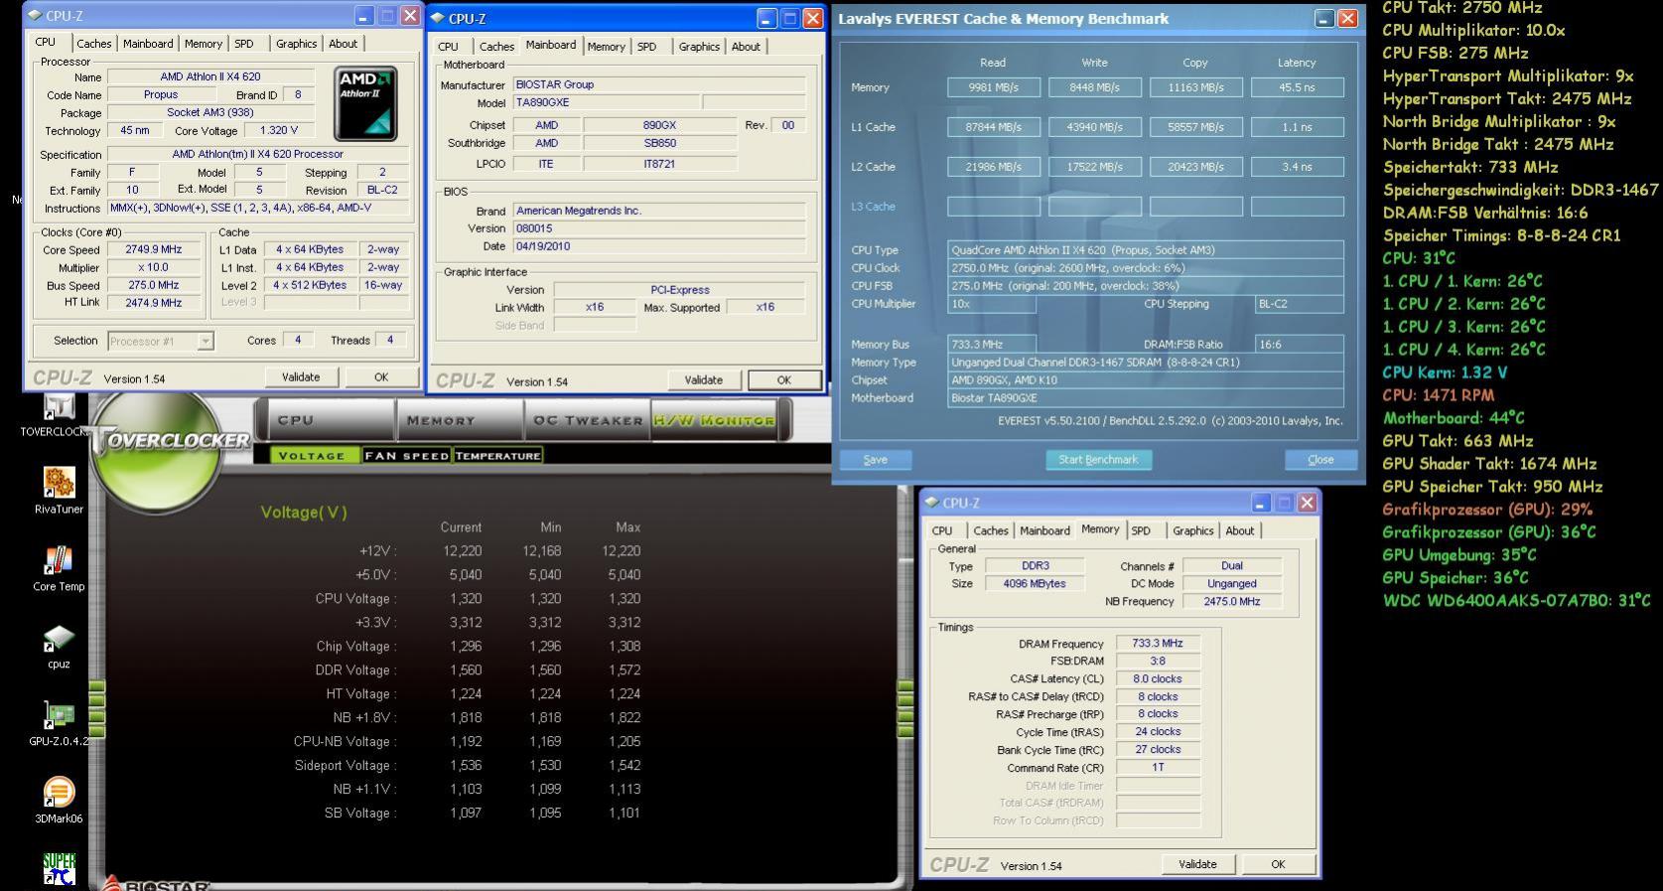Click the Memory Read 9981 MB/s field

pyautogui.click(x=994, y=87)
